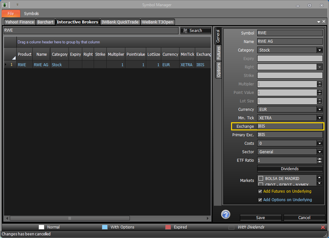Click the tab list dropdown arrow icon
This screenshot has width=329, height=238.
pyautogui.click(x=319, y=22)
